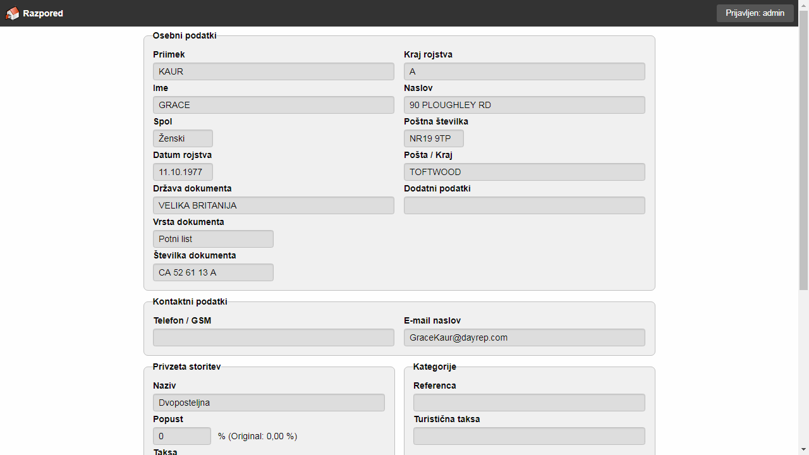Open the Prijavljen: admin button
The image size is (809, 455).
755,13
